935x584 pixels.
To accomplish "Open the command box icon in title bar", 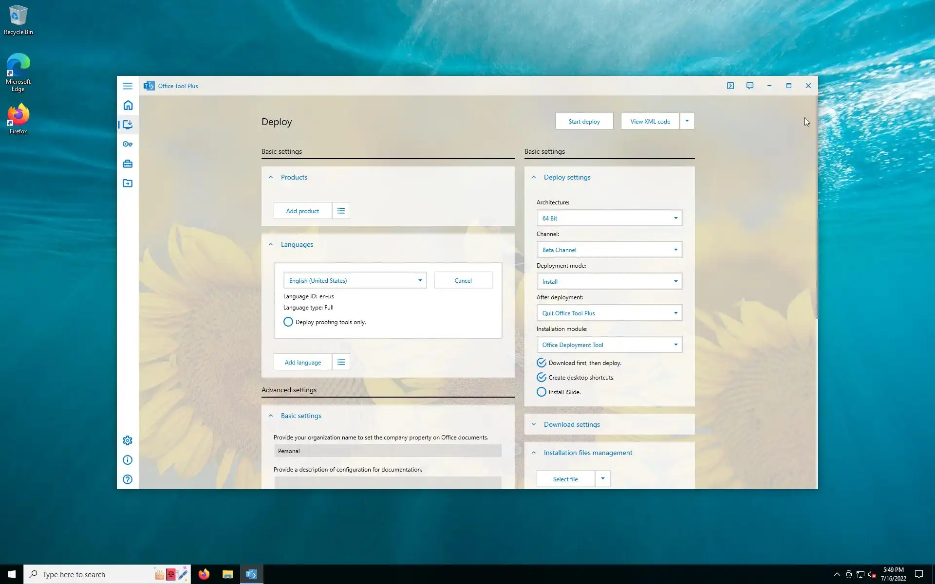I will tap(730, 86).
